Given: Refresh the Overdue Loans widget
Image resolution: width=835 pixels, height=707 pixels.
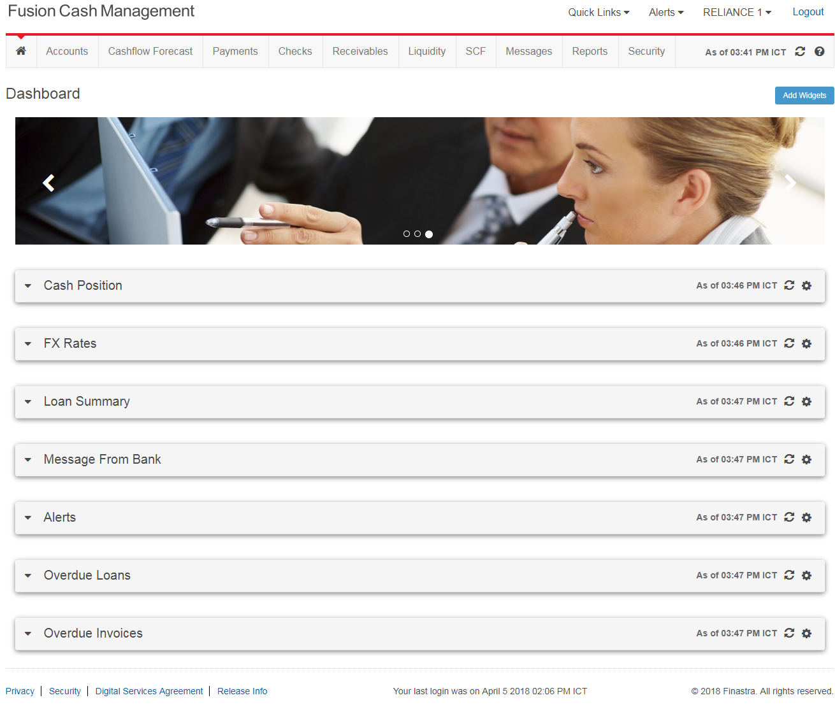Looking at the screenshot, I should [x=789, y=575].
